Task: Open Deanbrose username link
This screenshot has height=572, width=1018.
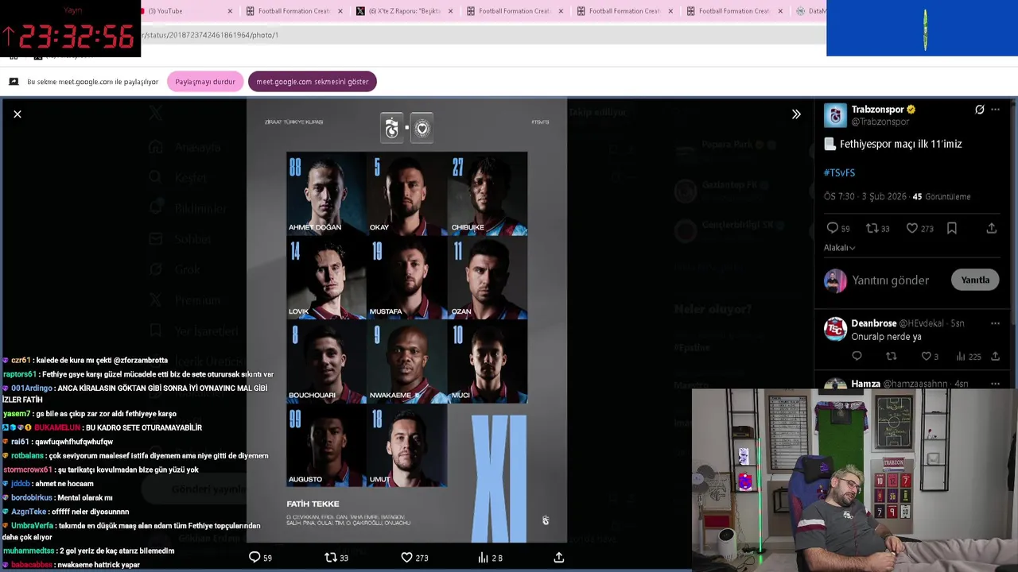Action: coord(874,323)
